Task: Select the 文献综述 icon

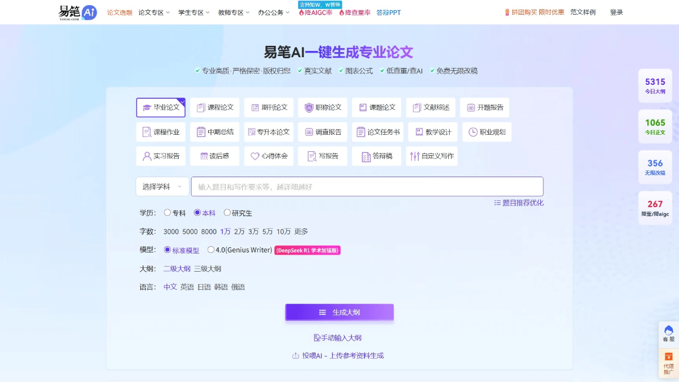Action: (x=417, y=108)
